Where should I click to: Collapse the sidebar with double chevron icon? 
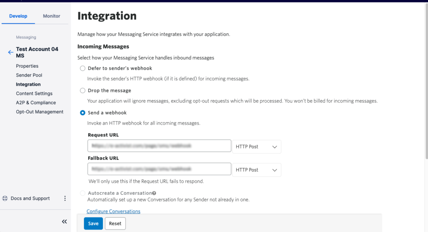tap(64, 222)
